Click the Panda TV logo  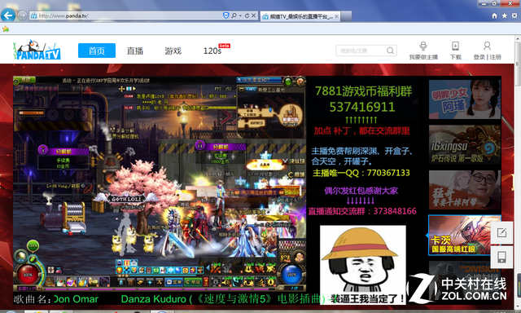click(37, 50)
